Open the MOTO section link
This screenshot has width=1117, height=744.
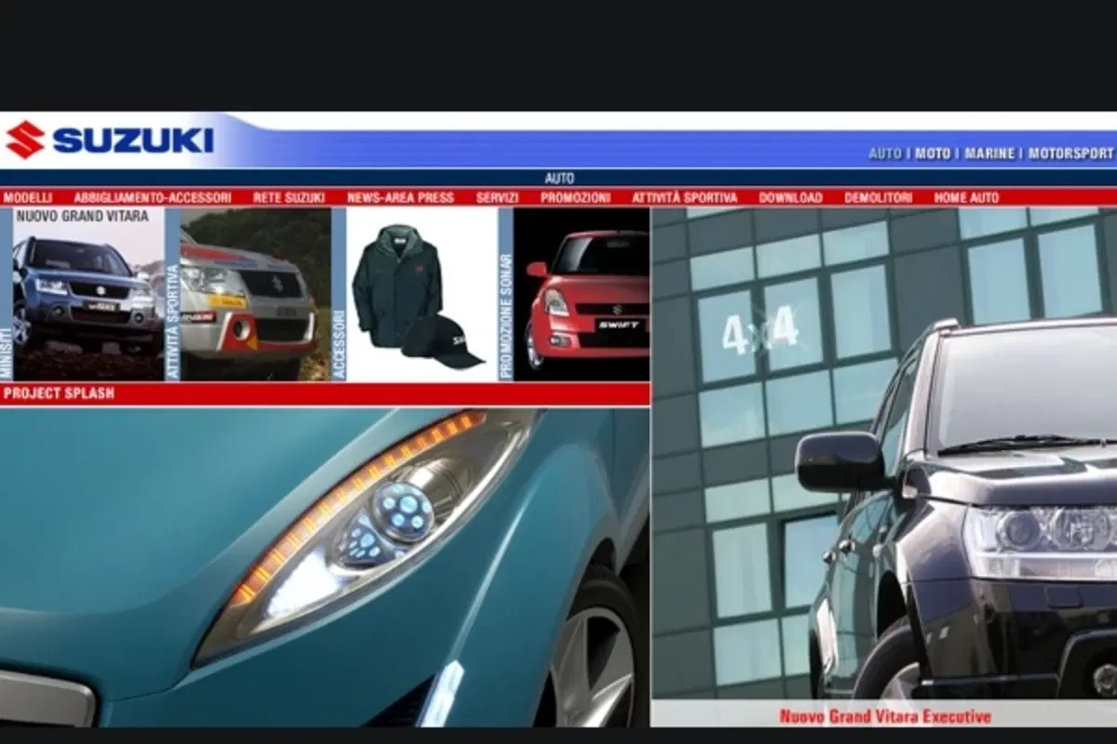click(x=933, y=153)
